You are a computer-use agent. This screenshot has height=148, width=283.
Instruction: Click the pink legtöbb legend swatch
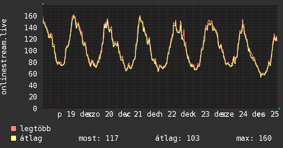[13, 128]
